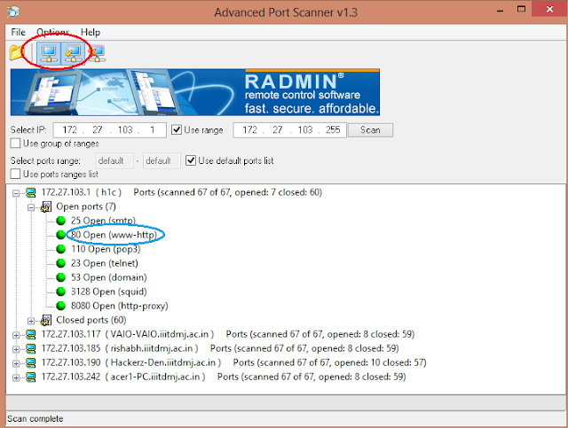Image resolution: width=568 pixels, height=428 pixels.
Task: Click the end IP address range field
Action: (x=290, y=130)
